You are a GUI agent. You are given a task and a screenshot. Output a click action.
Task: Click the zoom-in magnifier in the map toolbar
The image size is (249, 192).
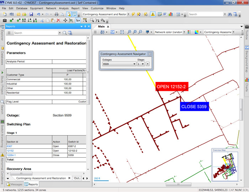(129, 32)
